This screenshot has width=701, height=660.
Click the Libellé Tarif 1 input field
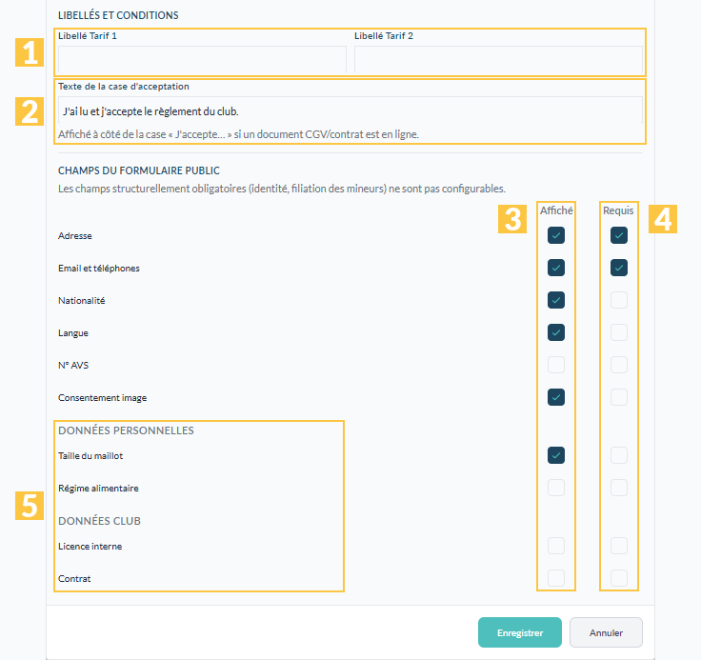(x=202, y=59)
